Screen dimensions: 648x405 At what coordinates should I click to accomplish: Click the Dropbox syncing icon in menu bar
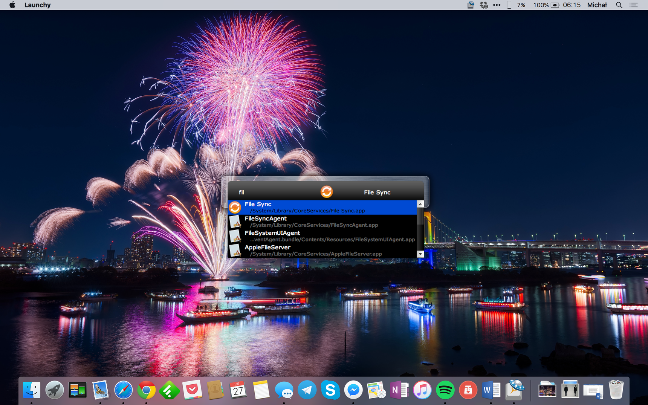(x=484, y=5)
